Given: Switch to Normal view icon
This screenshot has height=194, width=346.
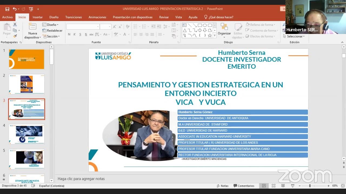Looking at the screenshot, I should pyautogui.click(x=264, y=186).
